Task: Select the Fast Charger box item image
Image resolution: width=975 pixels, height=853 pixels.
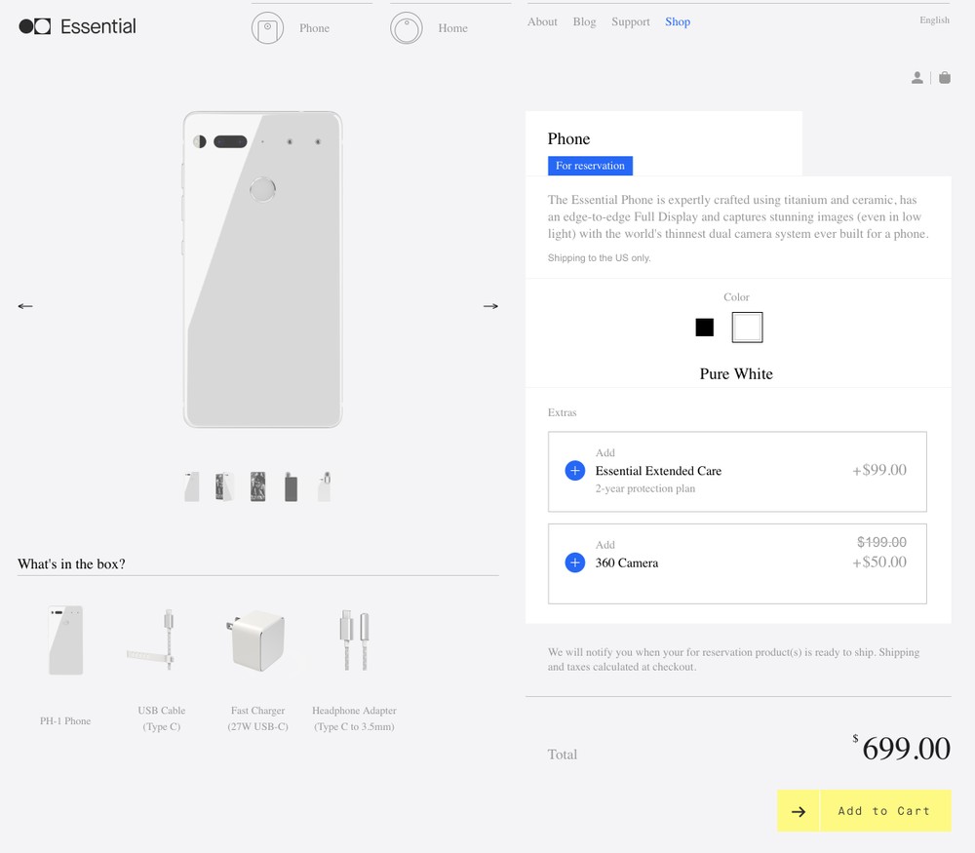Action: [x=255, y=640]
